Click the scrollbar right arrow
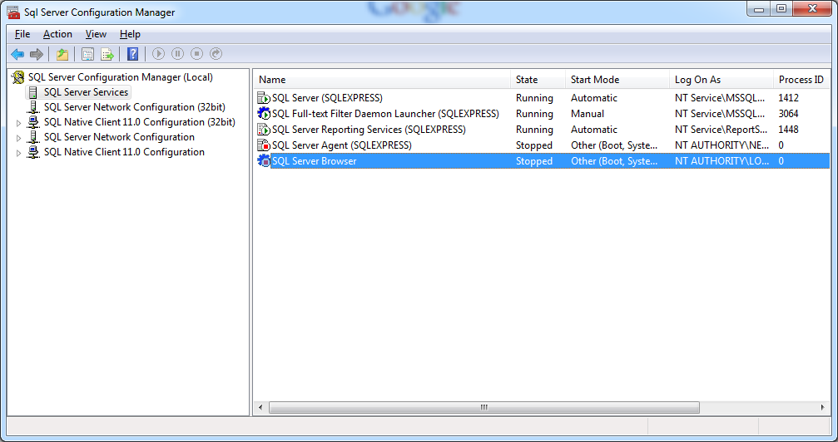 822,407
